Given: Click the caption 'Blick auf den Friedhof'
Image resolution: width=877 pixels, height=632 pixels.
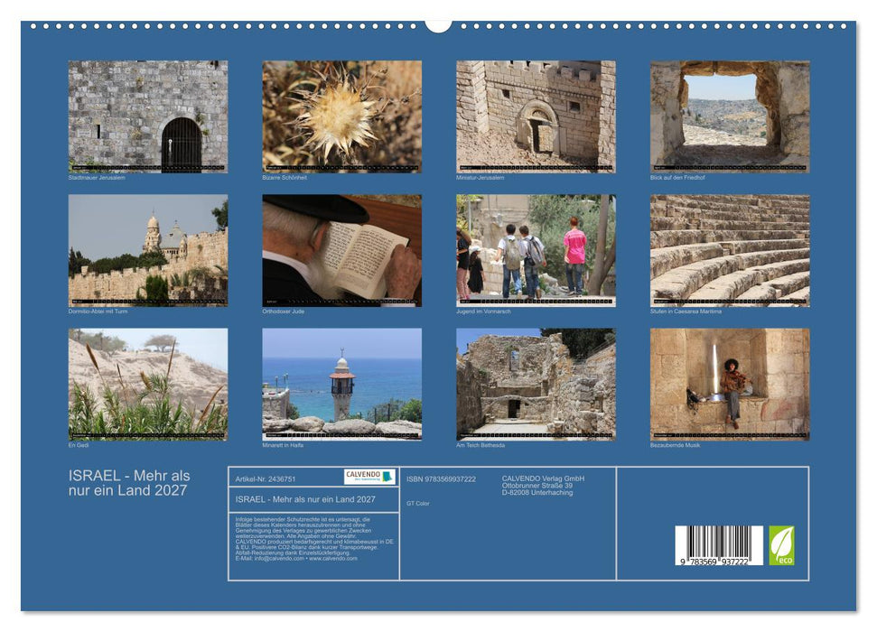Looking at the screenshot, I should click(x=677, y=177).
